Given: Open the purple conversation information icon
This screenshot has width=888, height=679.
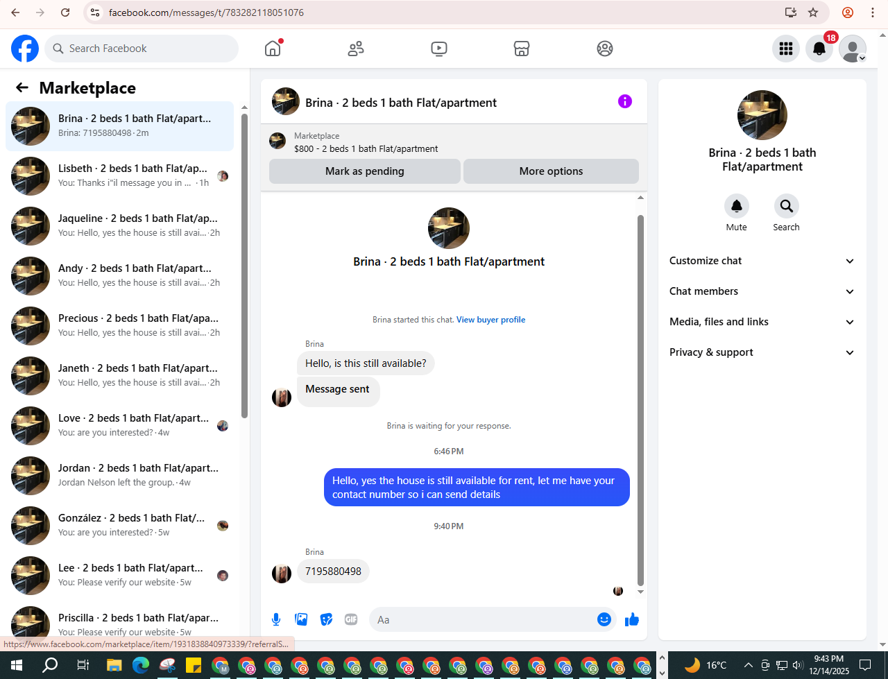Looking at the screenshot, I should pyautogui.click(x=625, y=102).
